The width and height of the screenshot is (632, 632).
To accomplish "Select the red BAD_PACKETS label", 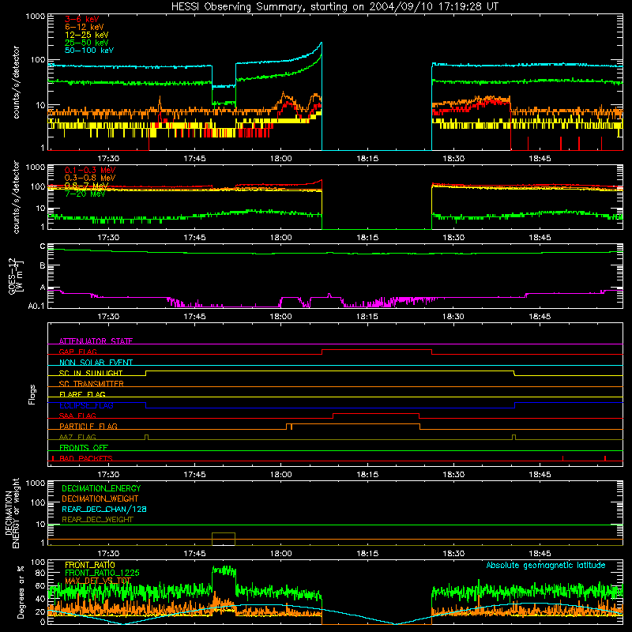I will click(x=86, y=458).
